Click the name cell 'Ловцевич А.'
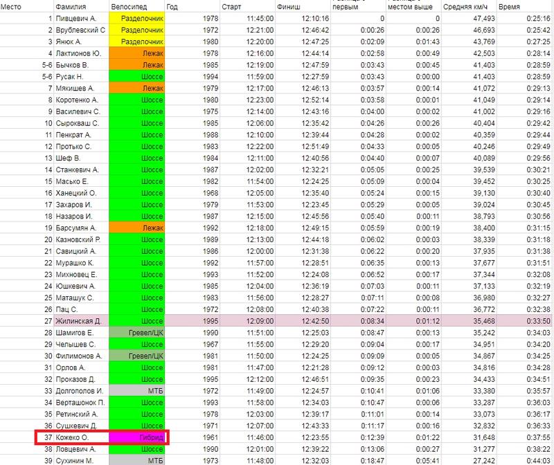This screenshot has width=554, height=465. (82, 450)
